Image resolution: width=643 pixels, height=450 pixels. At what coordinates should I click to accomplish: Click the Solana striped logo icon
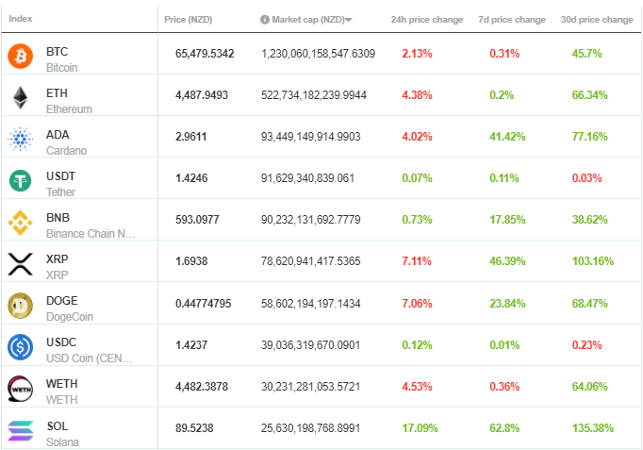(x=20, y=431)
